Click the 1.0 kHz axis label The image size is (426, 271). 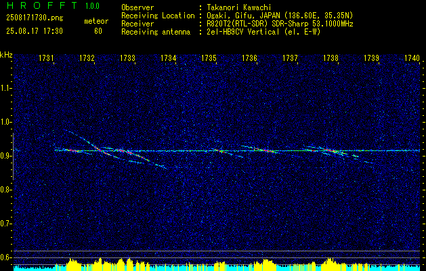pyautogui.click(x=5, y=122)
